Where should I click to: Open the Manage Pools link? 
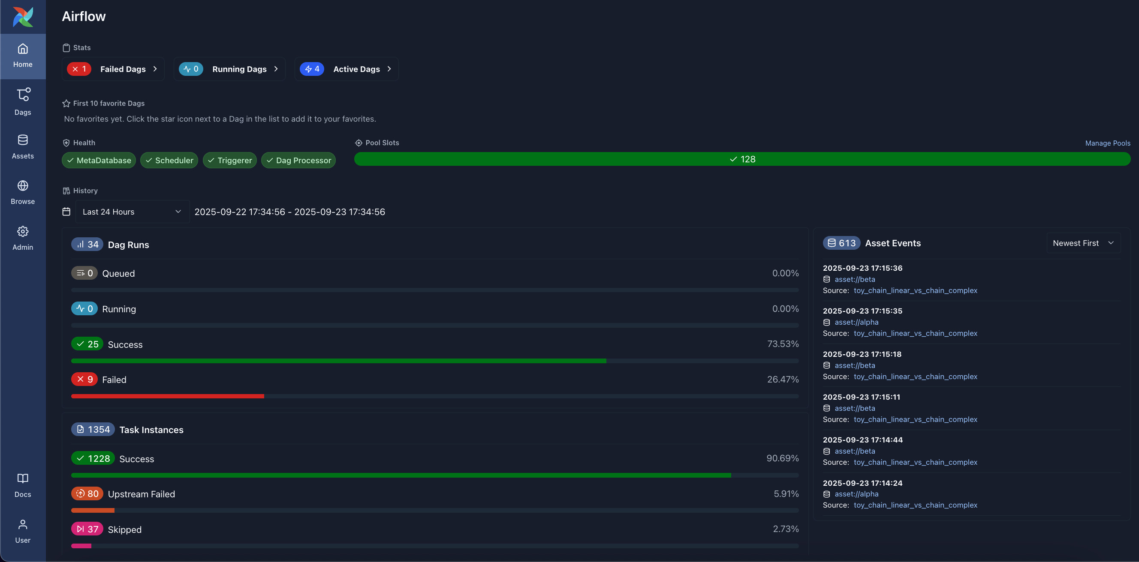pyautogui.click(x=1108, y=143)
